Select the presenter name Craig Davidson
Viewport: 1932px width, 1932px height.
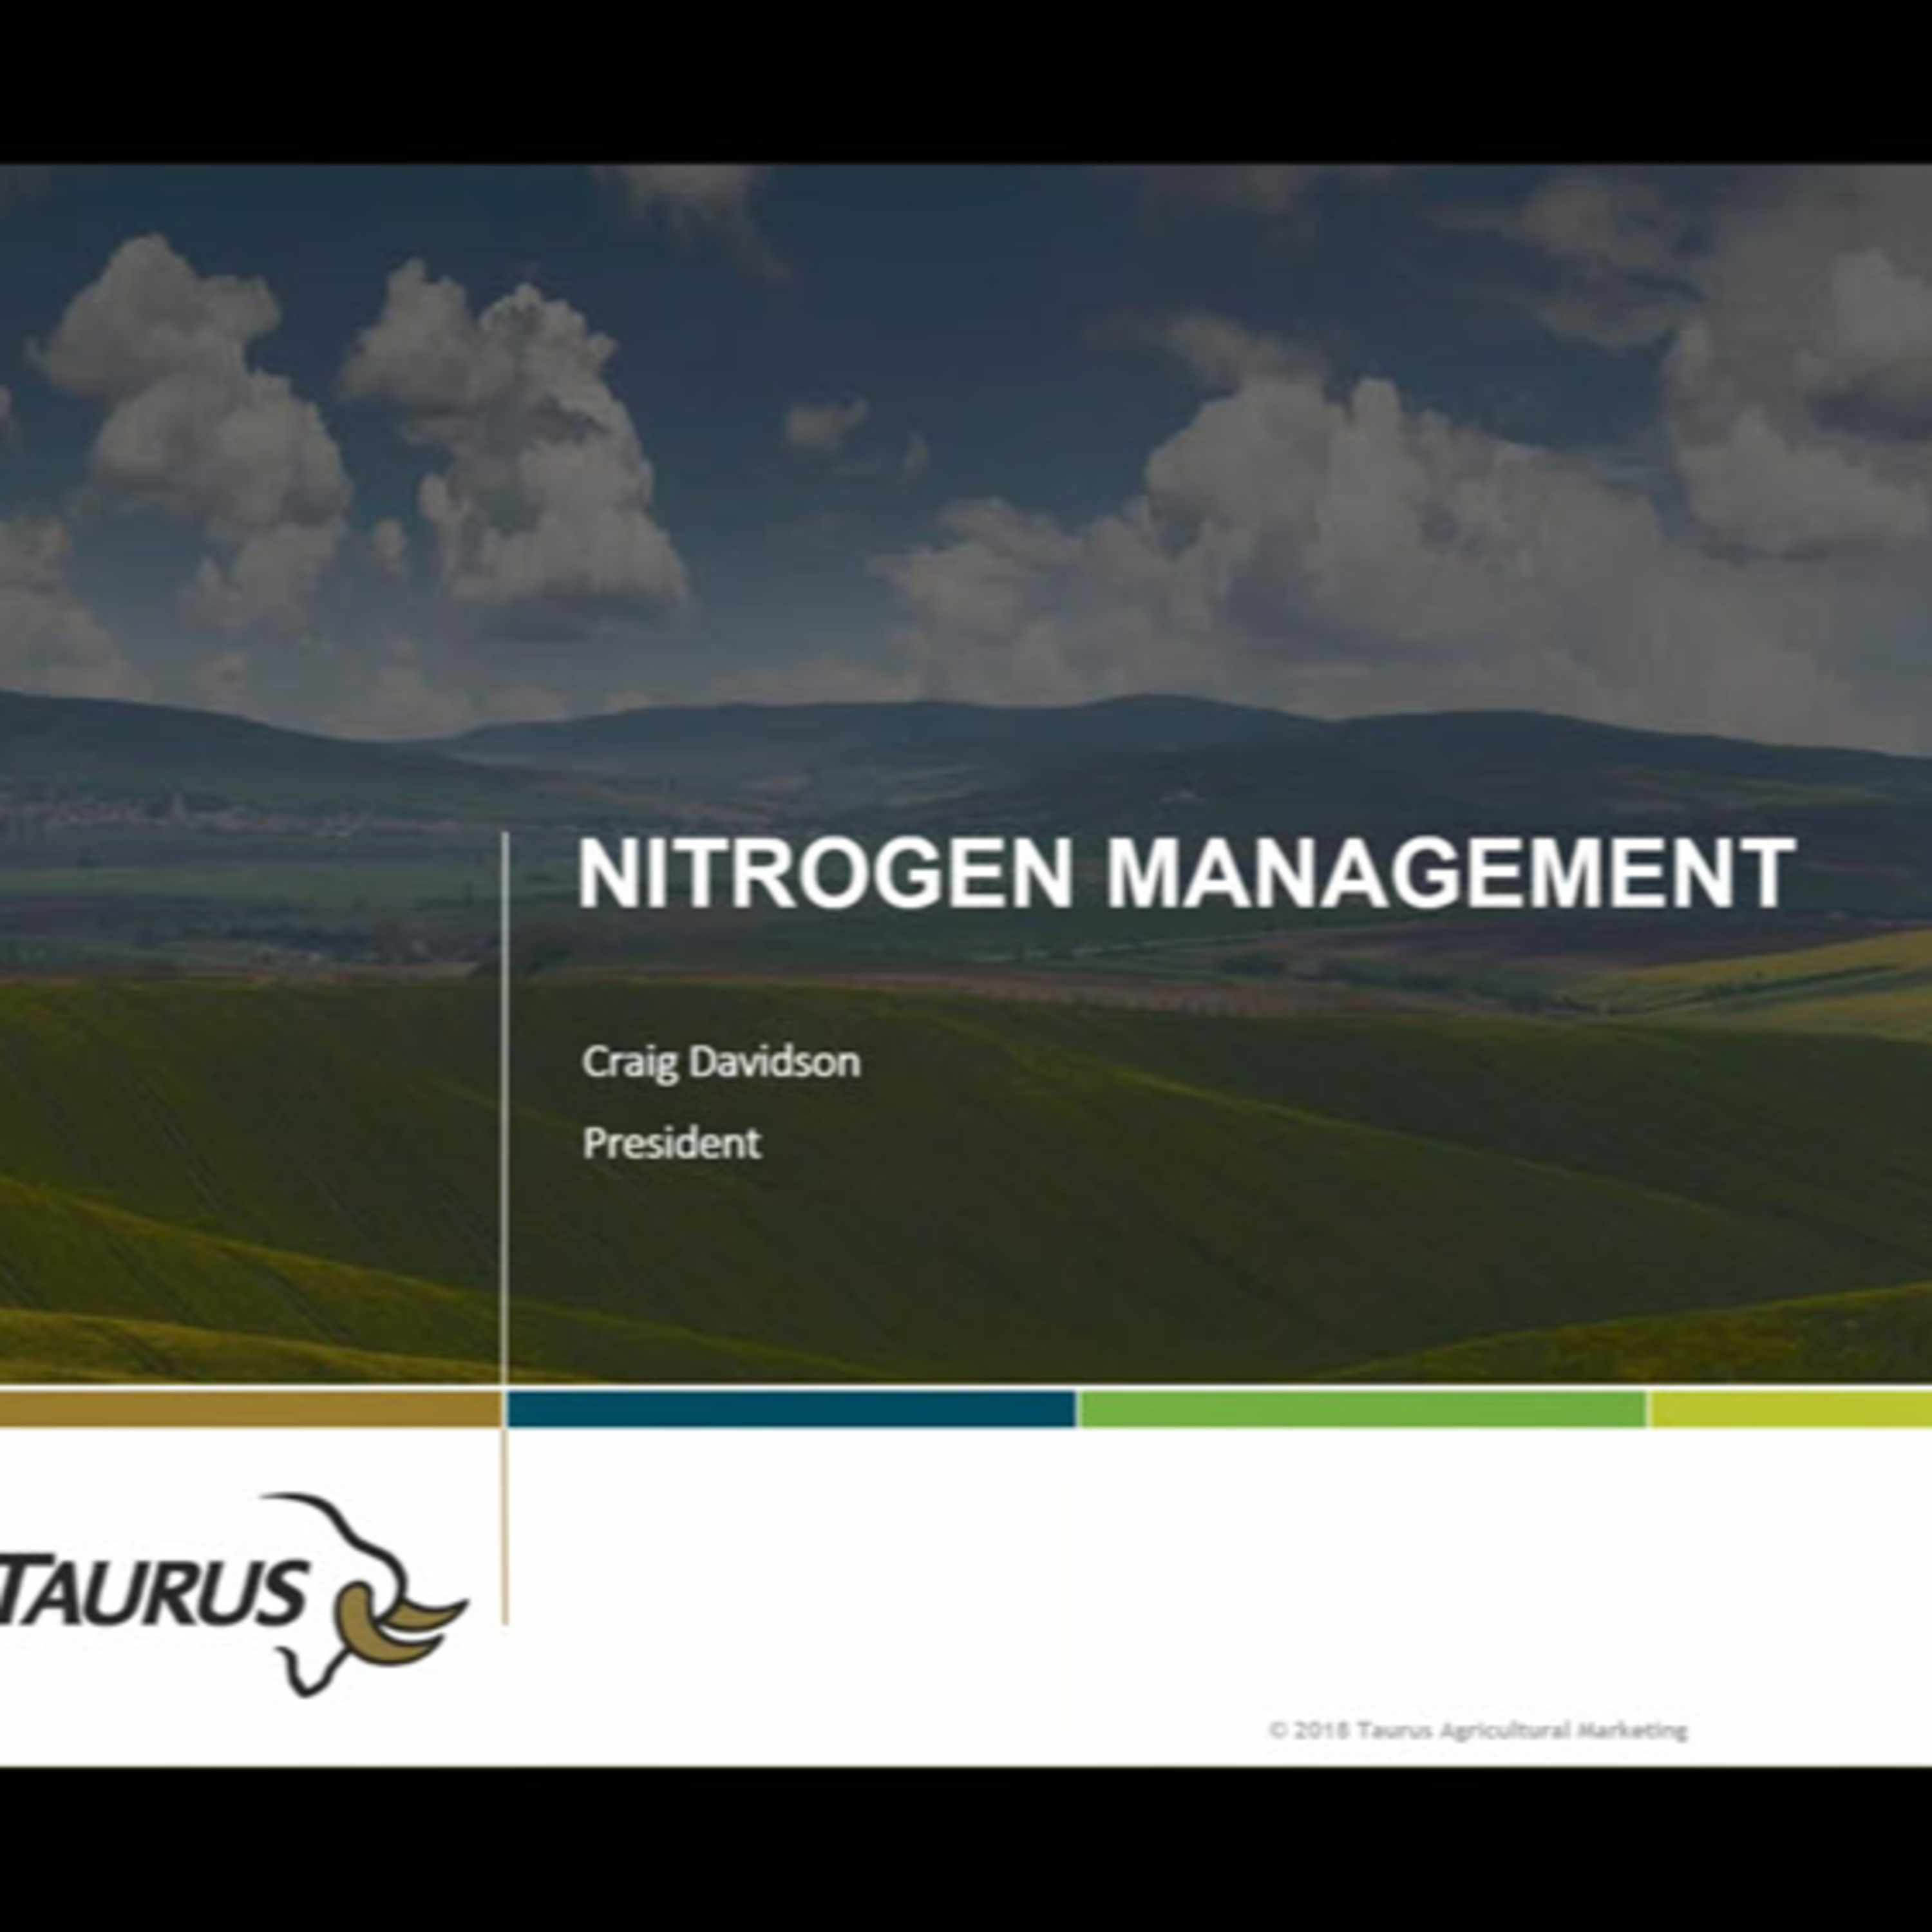pyautogui.click(x=721, y=1062)
